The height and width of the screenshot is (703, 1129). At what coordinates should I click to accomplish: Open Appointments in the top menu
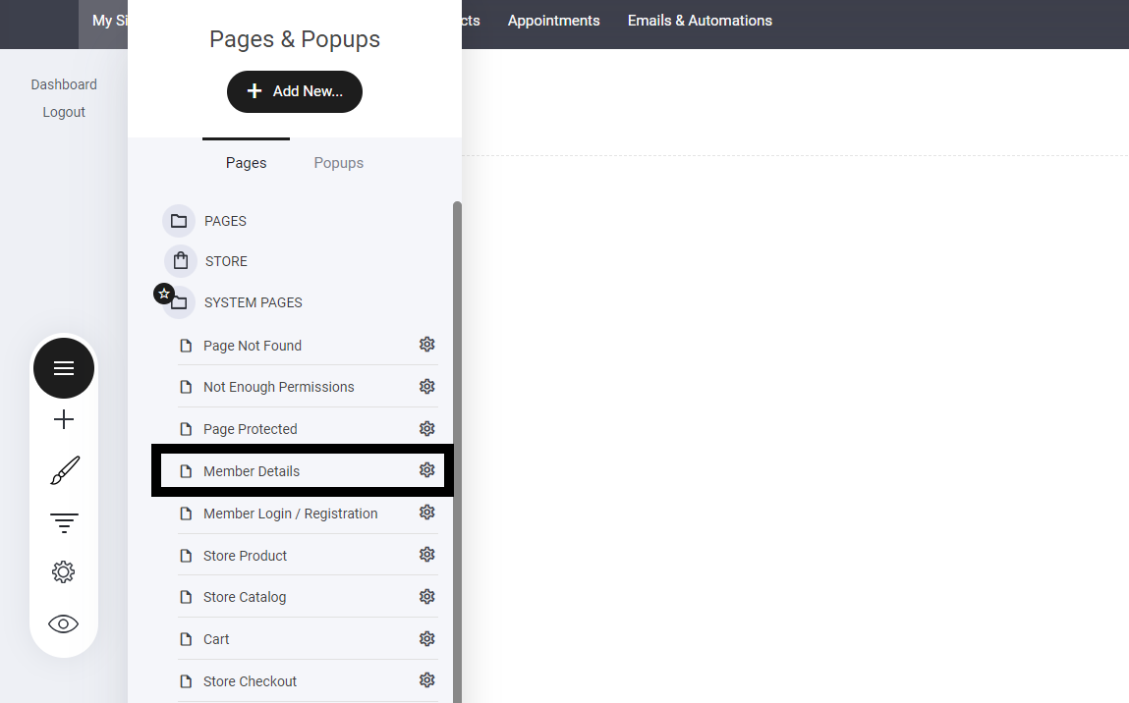[x=553, y=21]
